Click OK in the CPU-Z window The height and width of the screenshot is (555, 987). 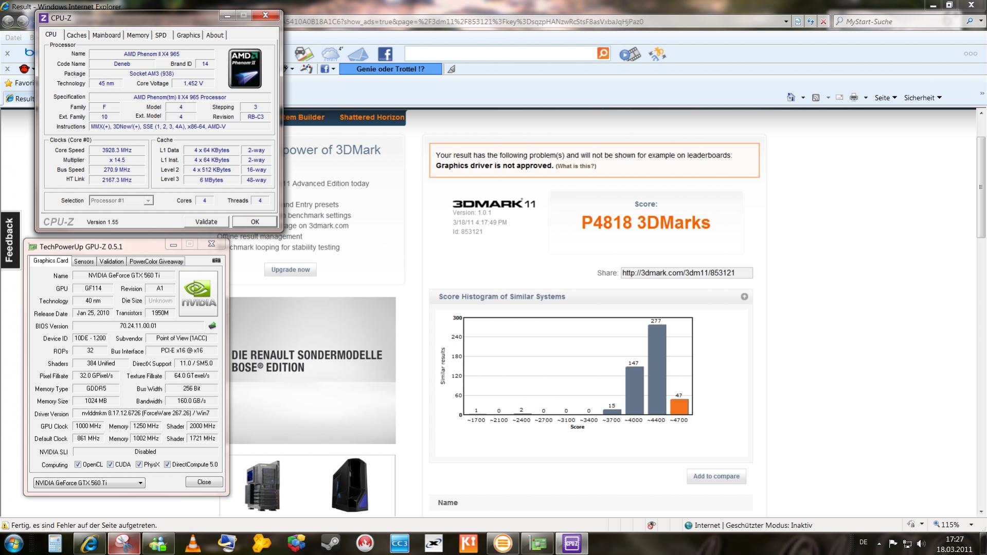point(255,222)
